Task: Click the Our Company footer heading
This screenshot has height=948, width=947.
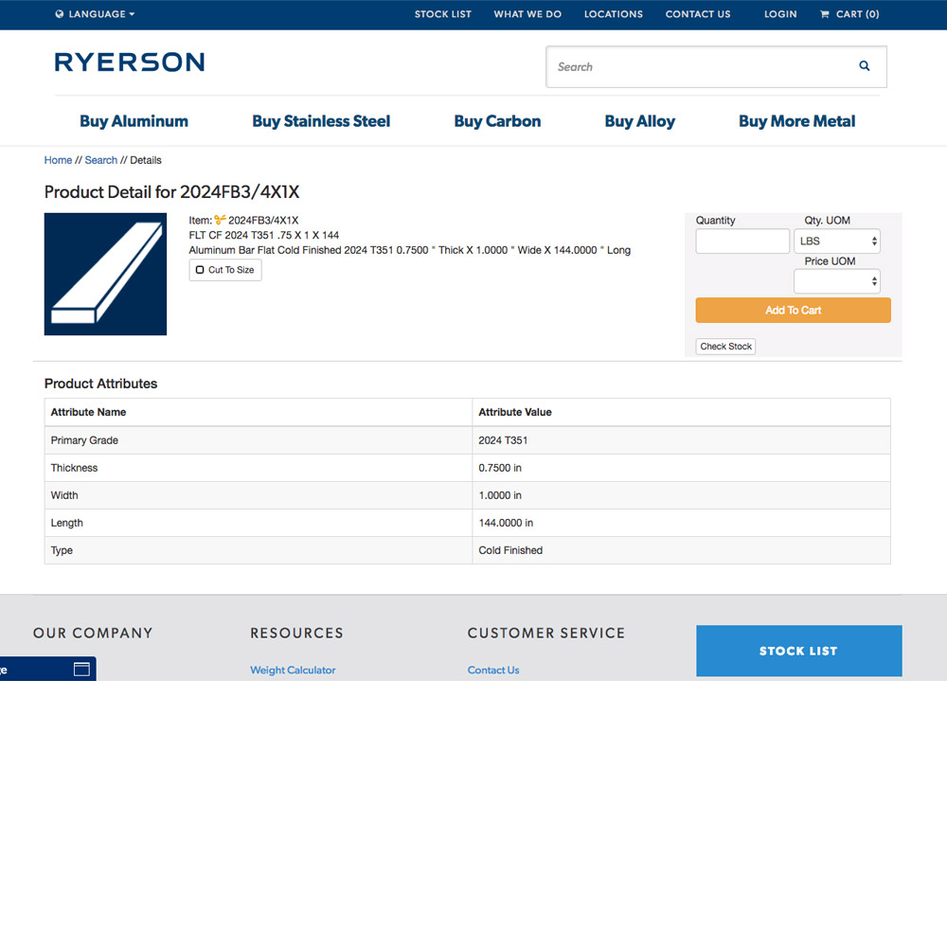Action: 93,633
